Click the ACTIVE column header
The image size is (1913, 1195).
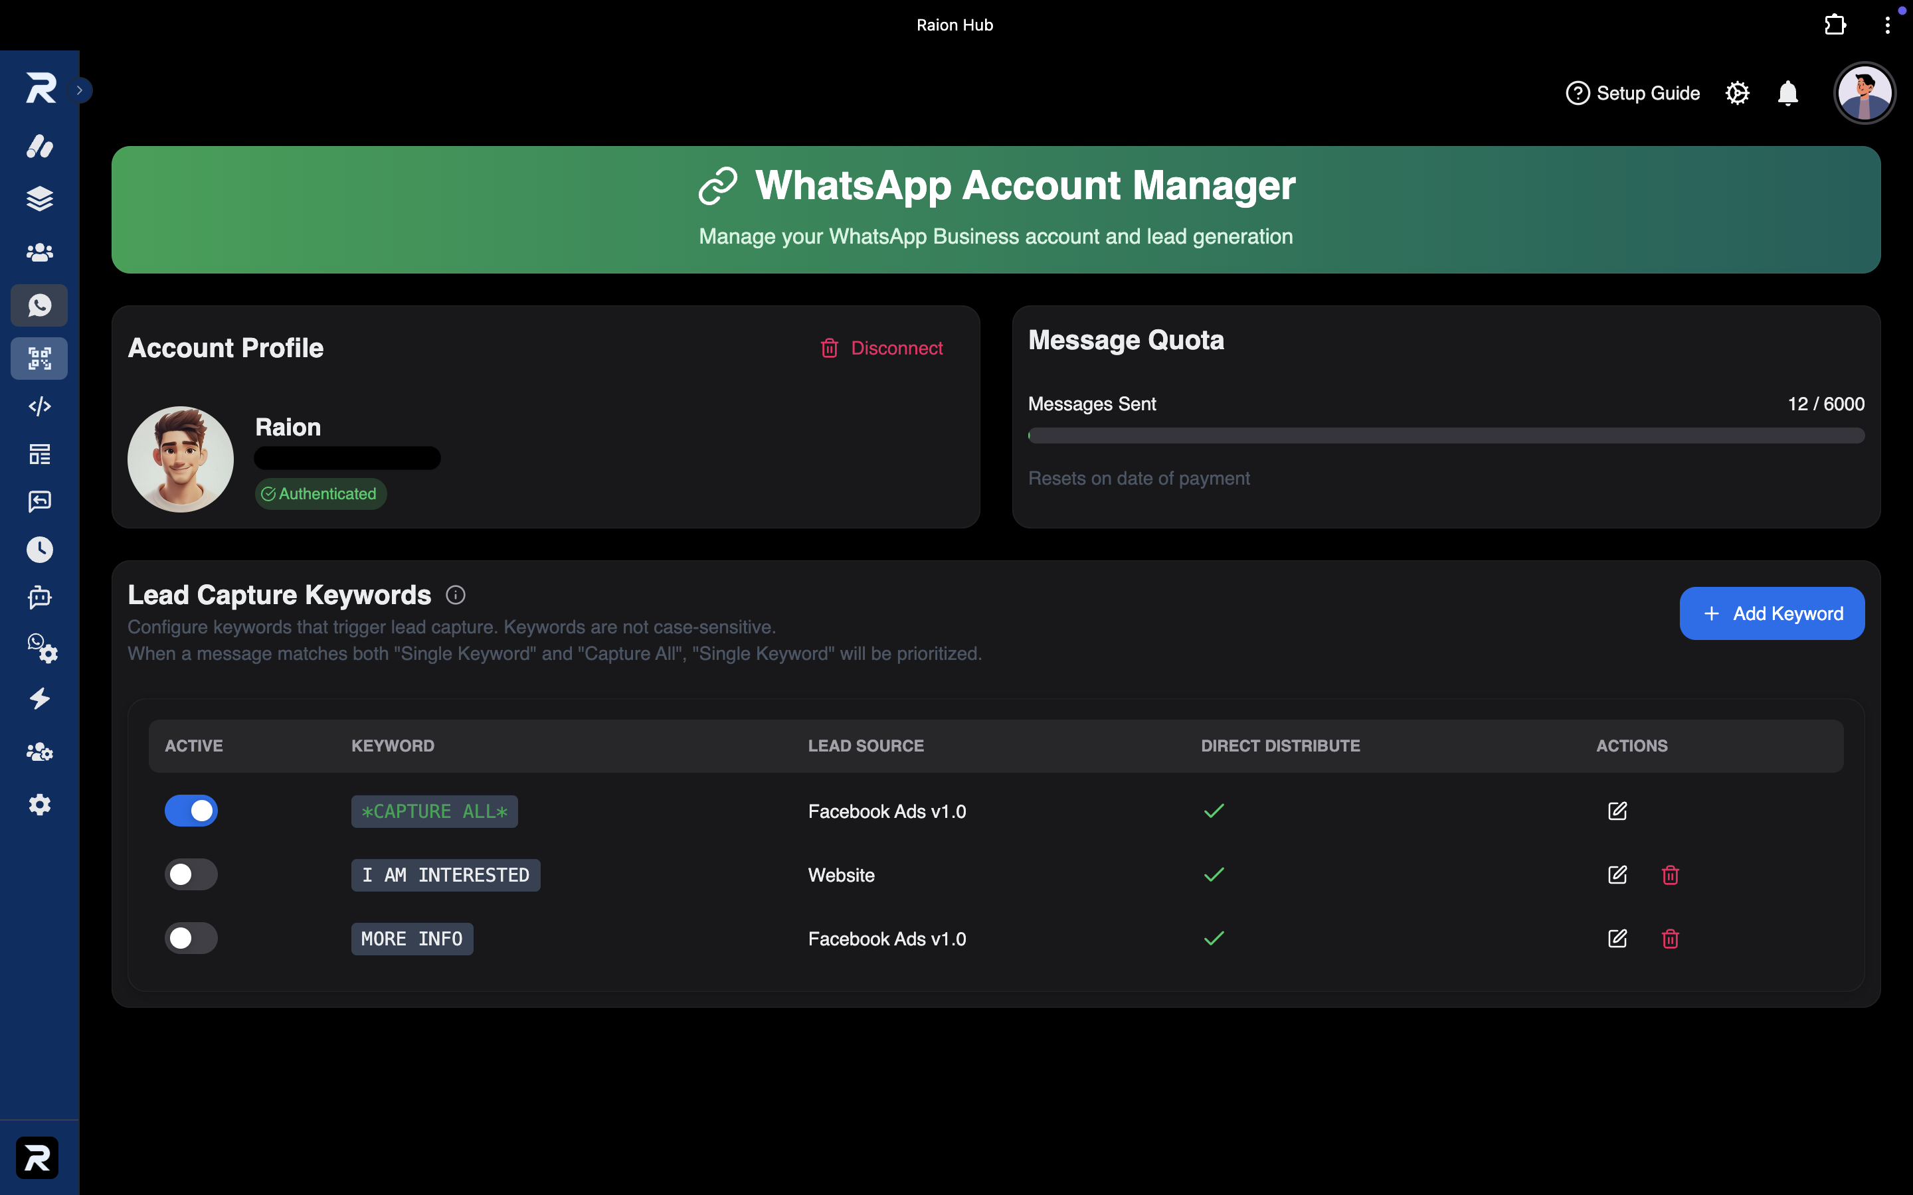pyautogui.click(x=194, y=746)
